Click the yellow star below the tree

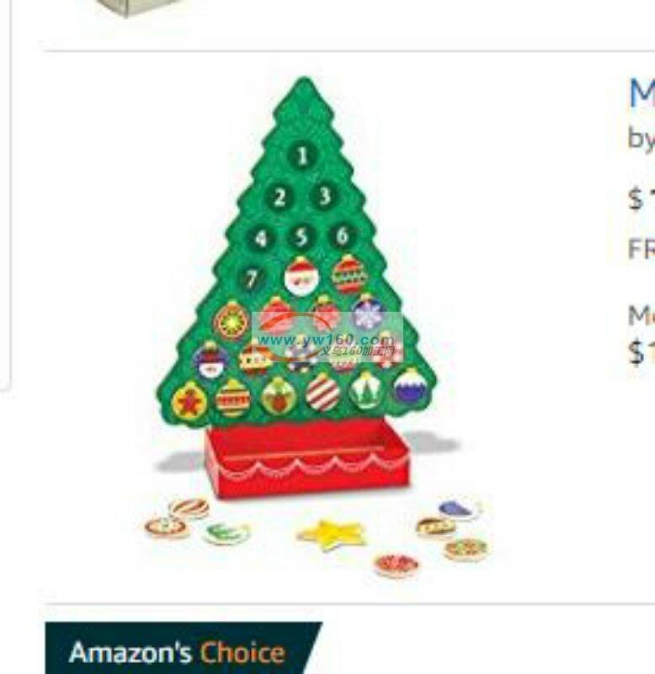332,534
